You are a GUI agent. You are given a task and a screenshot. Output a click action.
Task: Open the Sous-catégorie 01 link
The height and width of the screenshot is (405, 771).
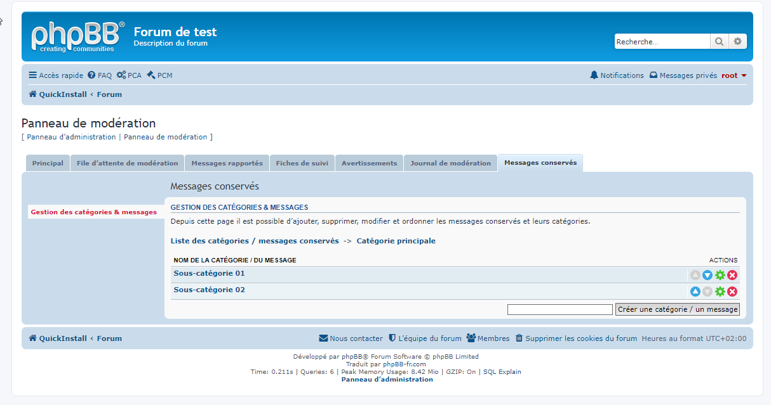209,274
